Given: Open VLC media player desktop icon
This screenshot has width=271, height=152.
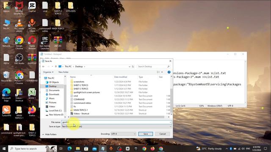Looking at the screenshot, I should click(19, 25).
